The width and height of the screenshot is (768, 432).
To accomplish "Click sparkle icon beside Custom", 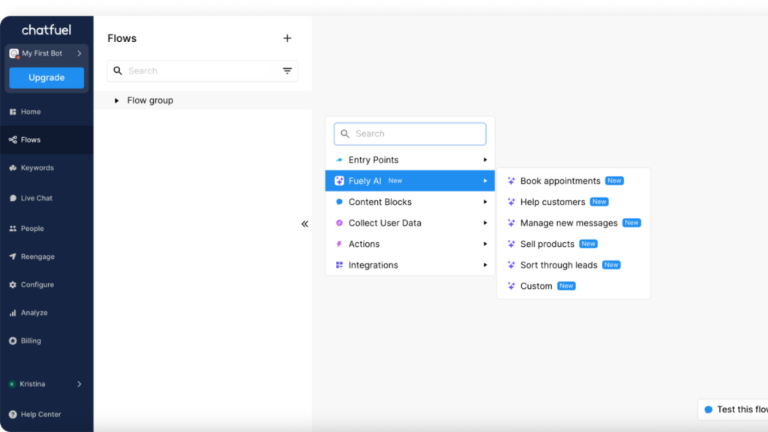I will [511, 286].
